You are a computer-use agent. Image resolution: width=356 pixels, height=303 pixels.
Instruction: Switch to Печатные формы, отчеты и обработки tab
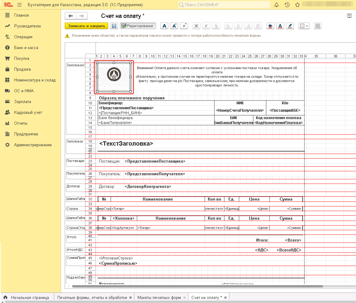click(x=92, y=297)
